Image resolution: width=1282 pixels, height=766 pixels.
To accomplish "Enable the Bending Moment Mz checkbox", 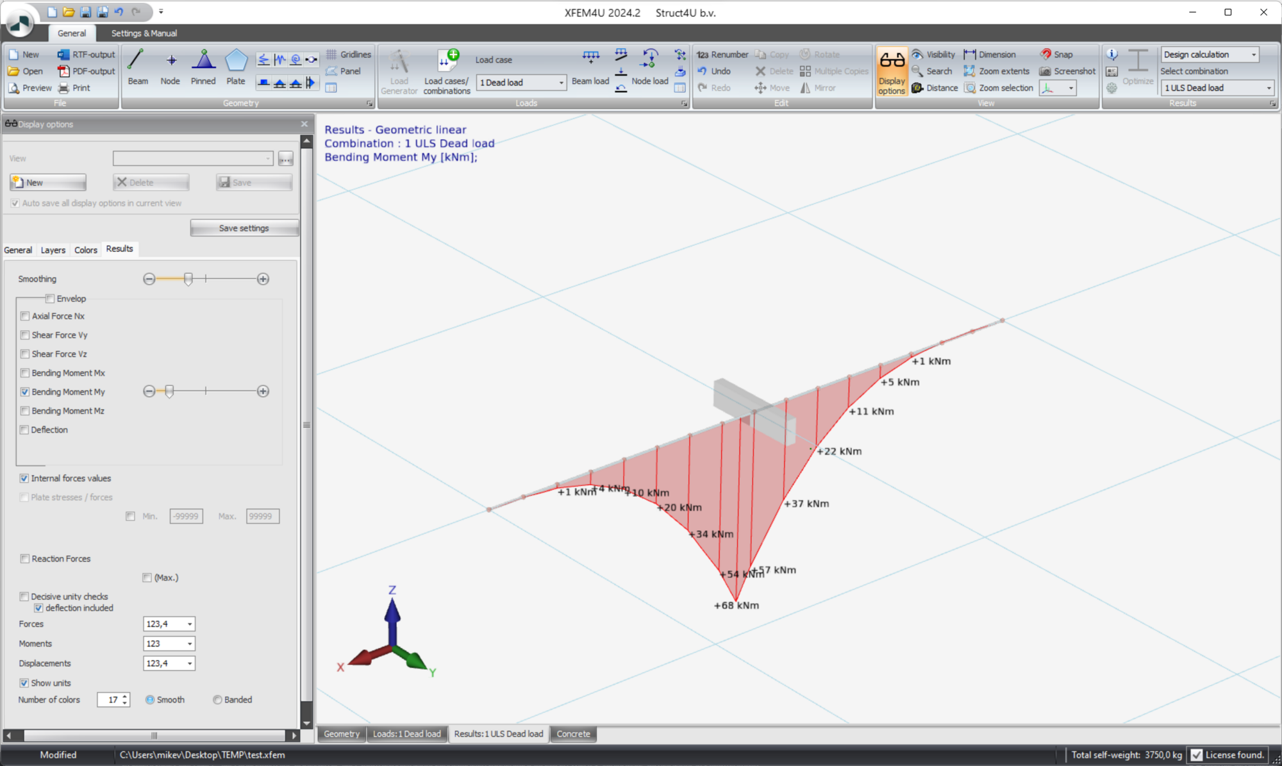I will 24,411.
